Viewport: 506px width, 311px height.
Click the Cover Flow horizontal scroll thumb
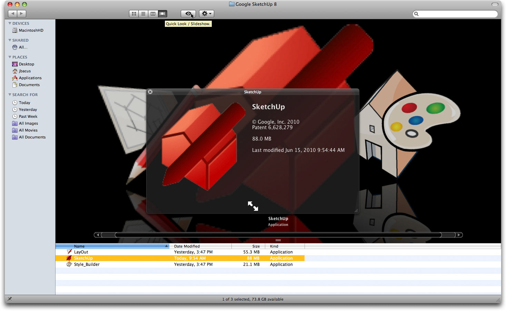tap(278, 235)
